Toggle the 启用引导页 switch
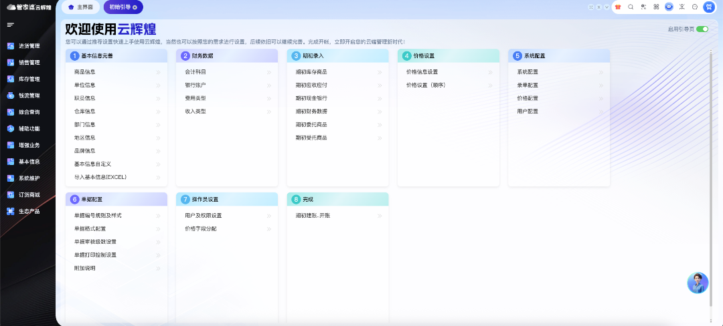Screen dimensions: 723x326 (702, 29)
